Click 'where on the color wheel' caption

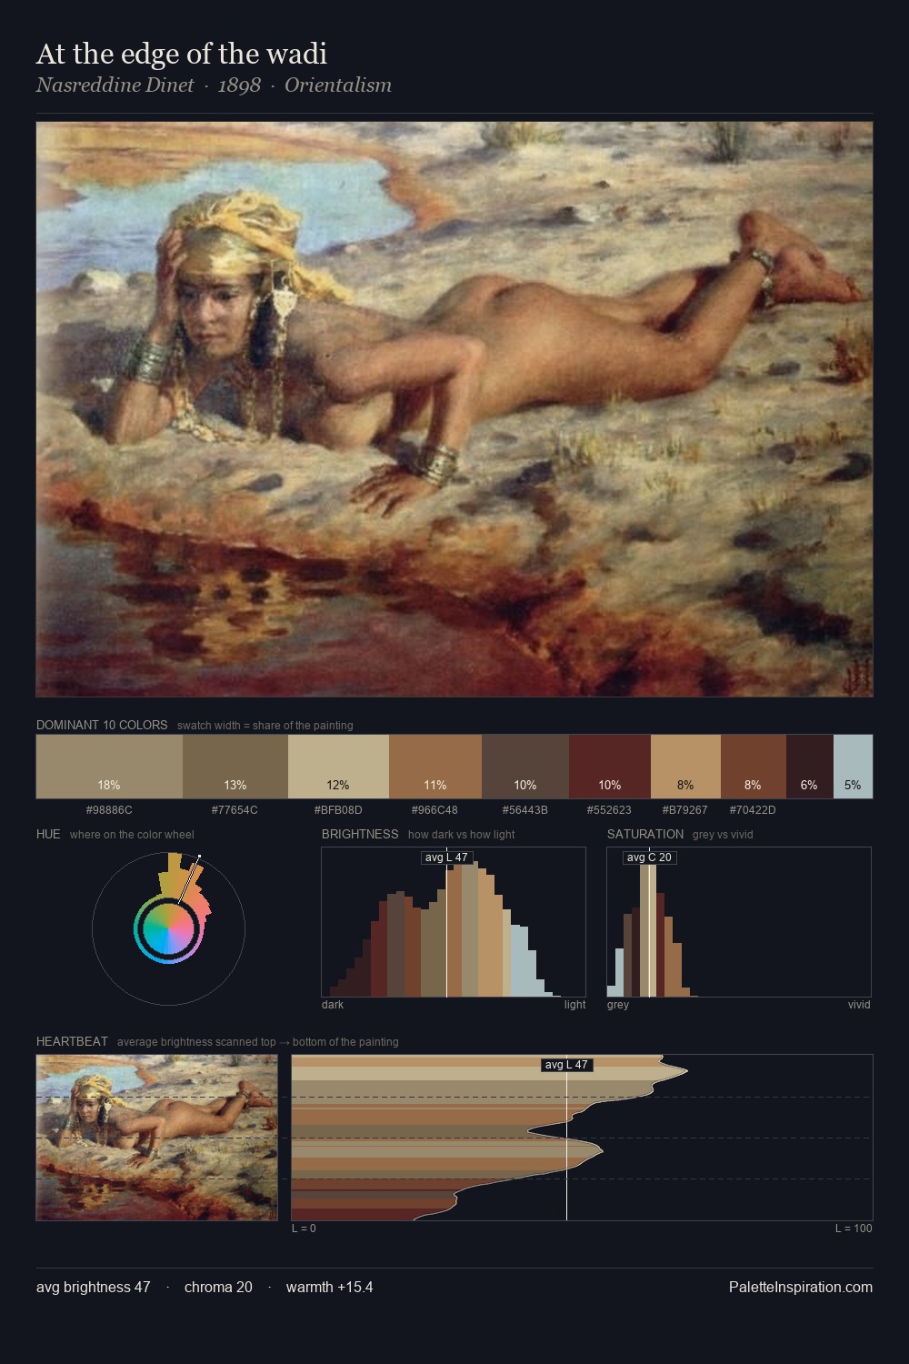pyautogui.click(x=132, y=835)
